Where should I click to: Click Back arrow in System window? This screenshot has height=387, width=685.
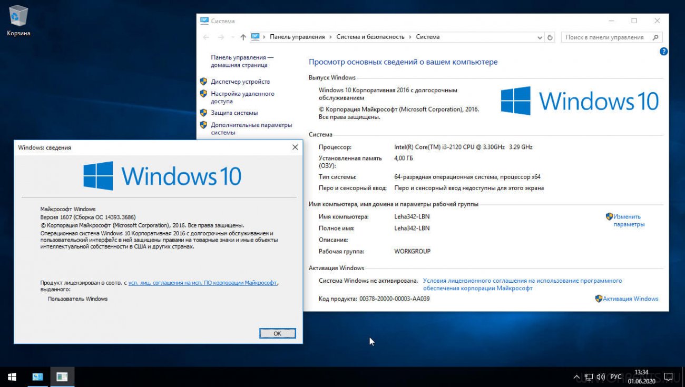[206, 37]
